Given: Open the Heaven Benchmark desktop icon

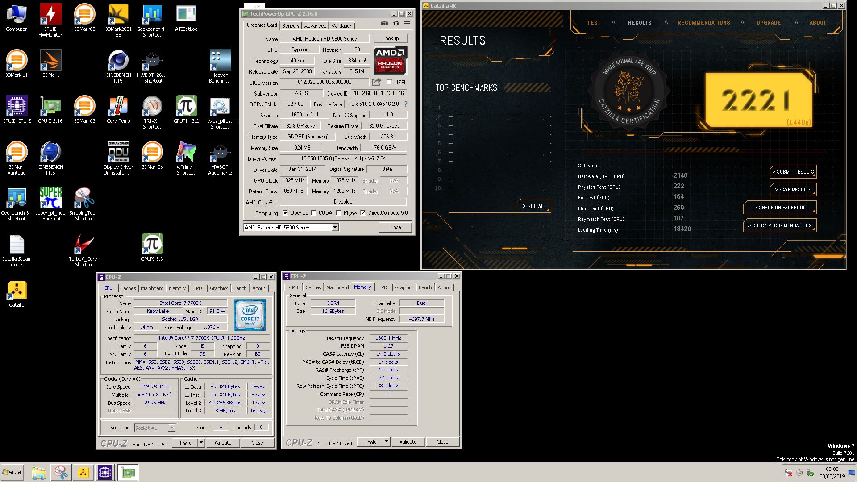Looking at the screenshot, I should [x=220, y=66].
